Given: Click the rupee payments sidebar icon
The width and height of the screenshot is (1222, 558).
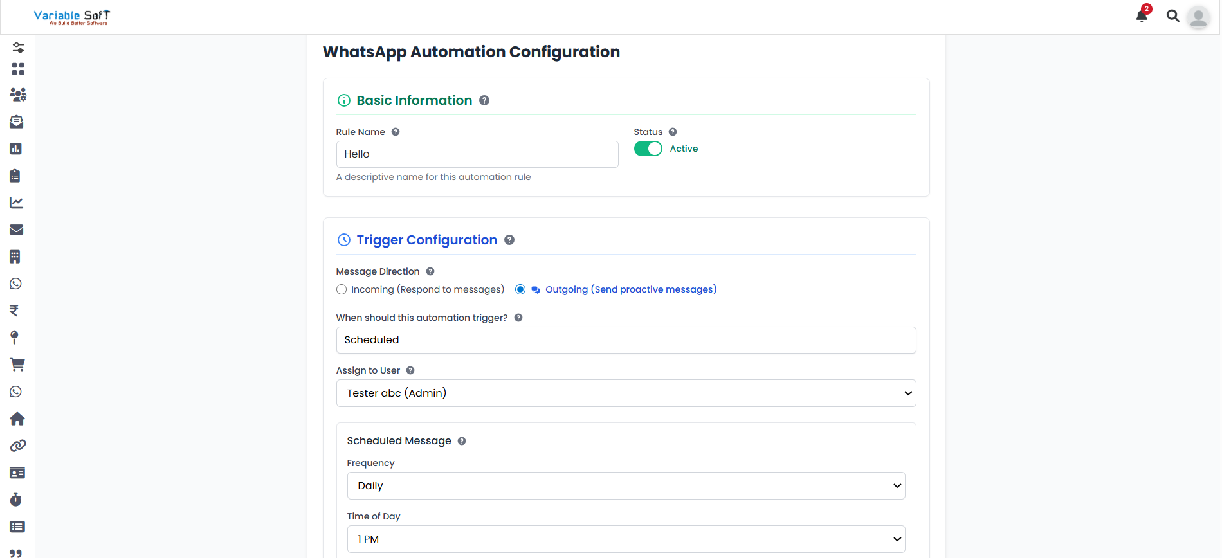Looking at the screenshot, I should pos(14,310).
